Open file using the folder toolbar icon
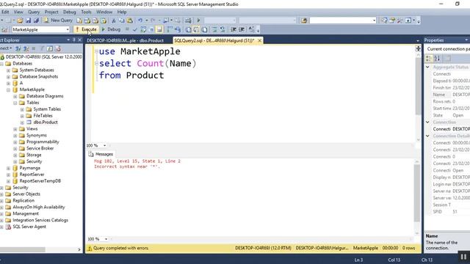Screen dimensions: 470x264 click(x=20, y=21)
